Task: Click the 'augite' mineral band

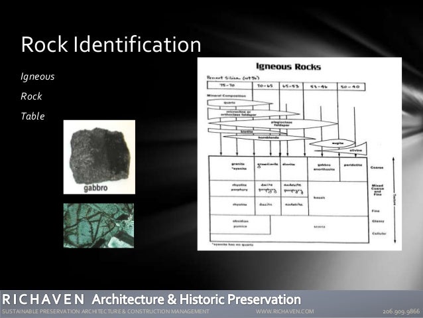Action: pyautogui.click(x=332, y=143)
